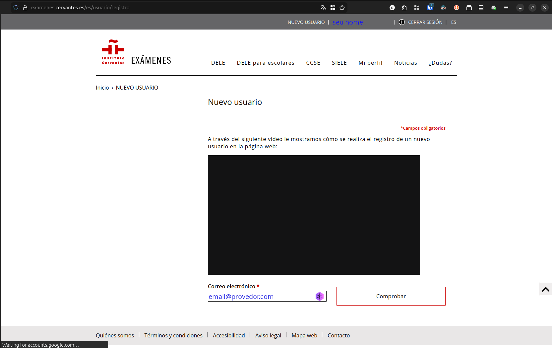This screenshot has height=348, width=552.
Task: Select SIELE in the navigation bar
Action: [x=339, y=63]
